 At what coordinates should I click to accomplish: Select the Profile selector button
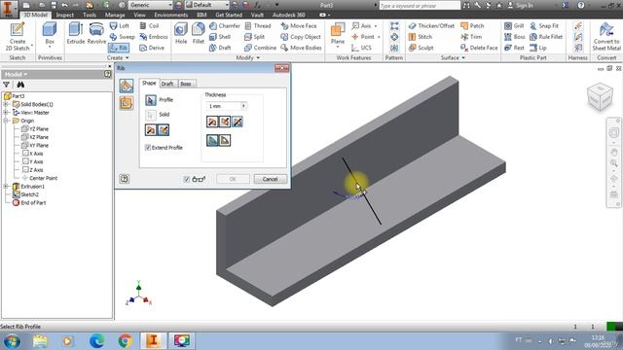(151, 100)
